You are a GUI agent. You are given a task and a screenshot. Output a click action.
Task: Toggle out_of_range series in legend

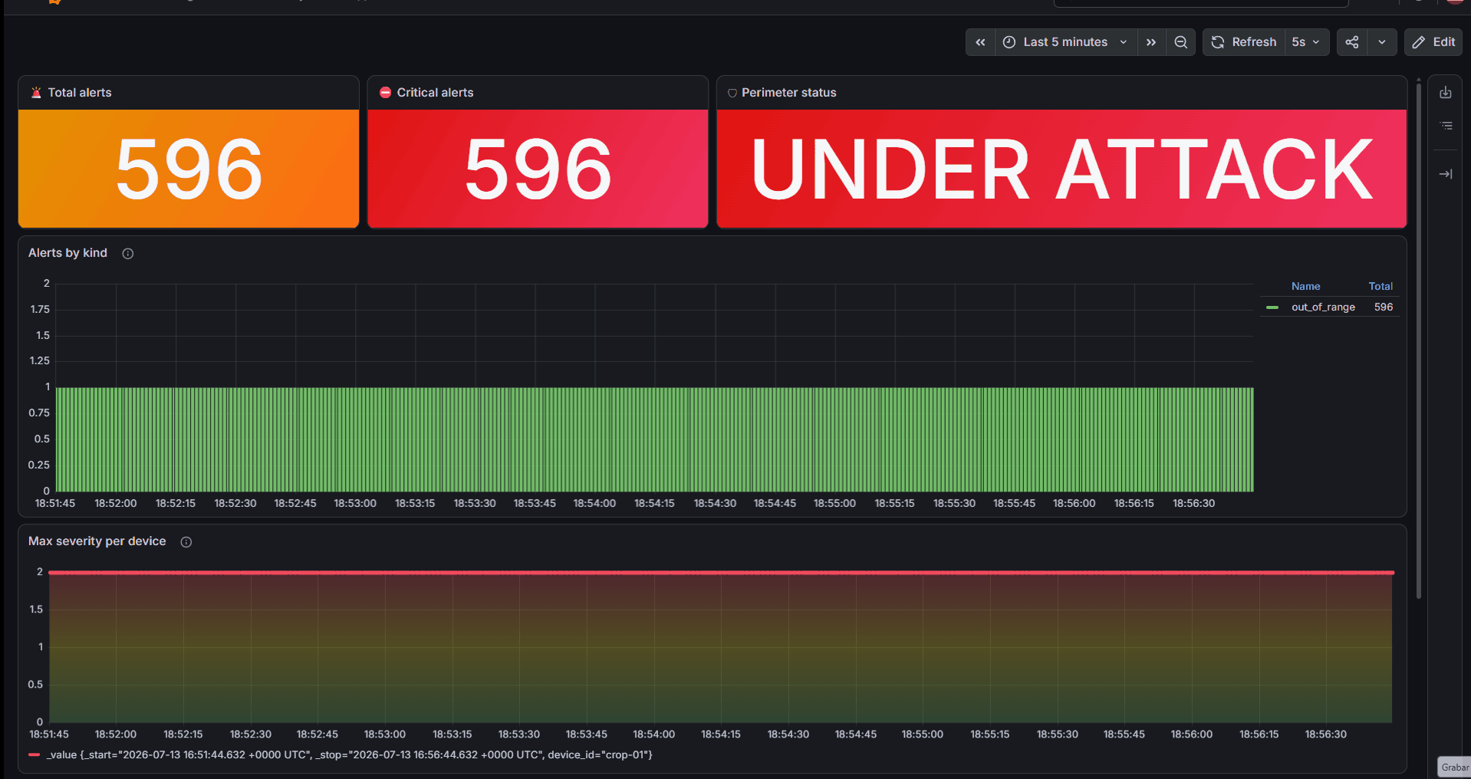coord(1323,307)
